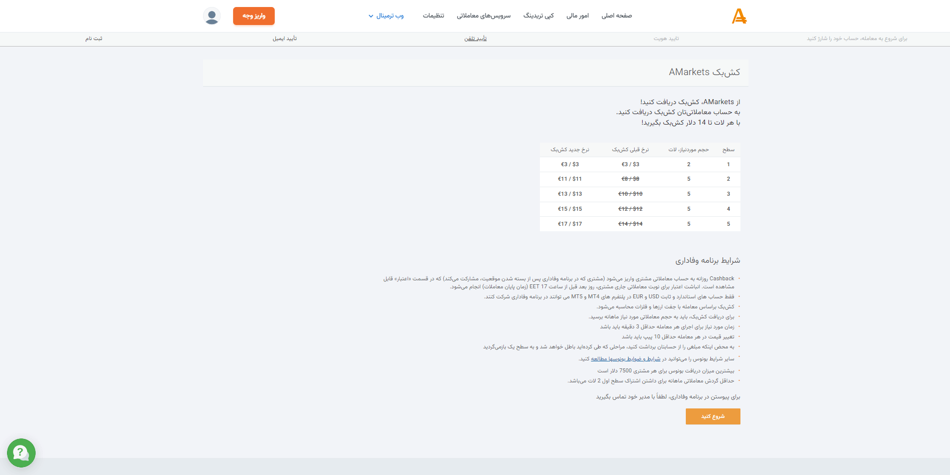Click the حجم موردنیاز، لات column header
Image resolution: width=950 pixels, height=475 pixels.
coord(689,150)
